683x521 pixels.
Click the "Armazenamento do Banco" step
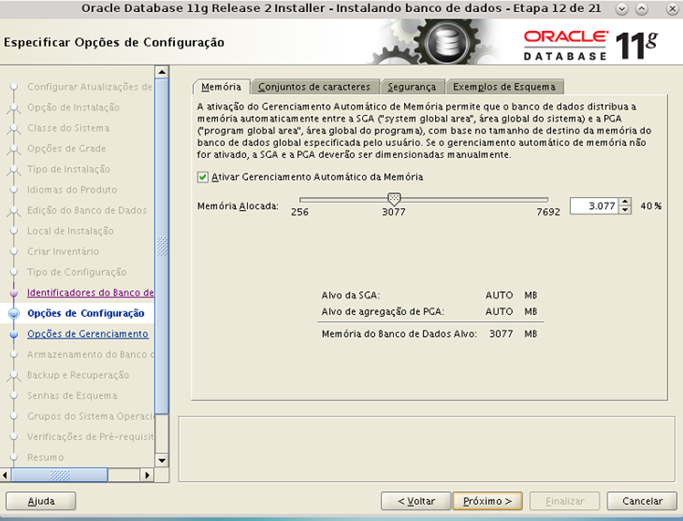(91, 354)
